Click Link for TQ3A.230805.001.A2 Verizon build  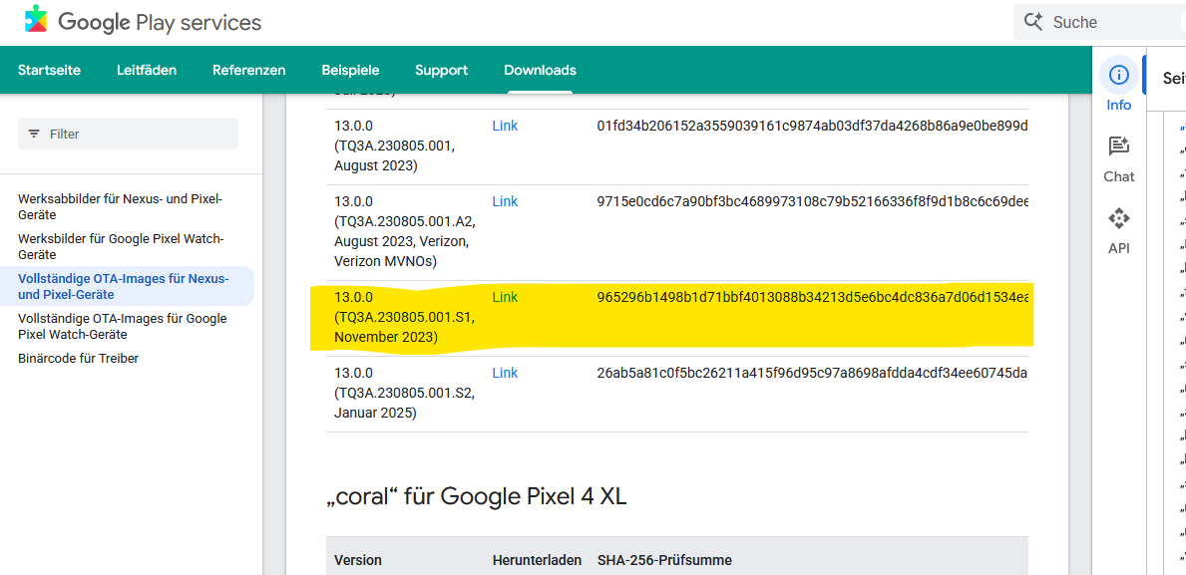[505, 201]
